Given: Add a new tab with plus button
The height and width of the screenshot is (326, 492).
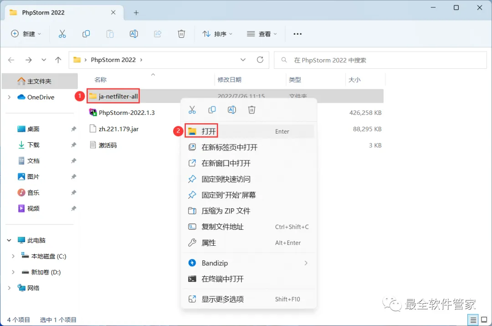Looking at the screenshot, I should [136, 13].
